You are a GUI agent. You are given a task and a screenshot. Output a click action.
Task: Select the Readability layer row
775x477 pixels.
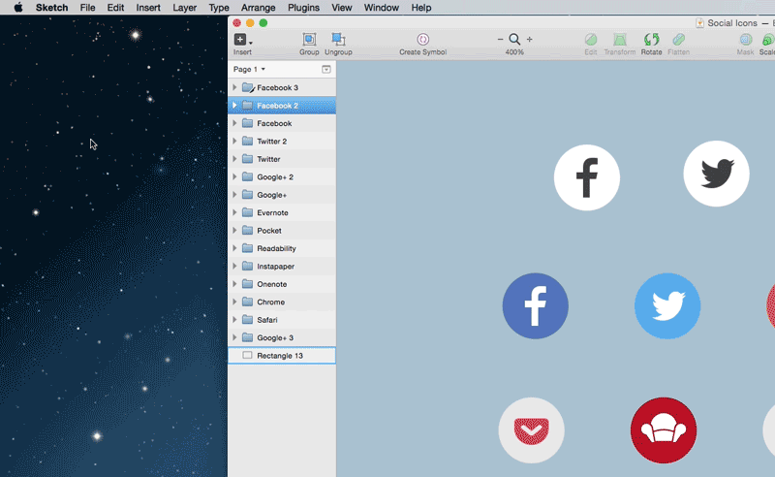tap(282, 248)
